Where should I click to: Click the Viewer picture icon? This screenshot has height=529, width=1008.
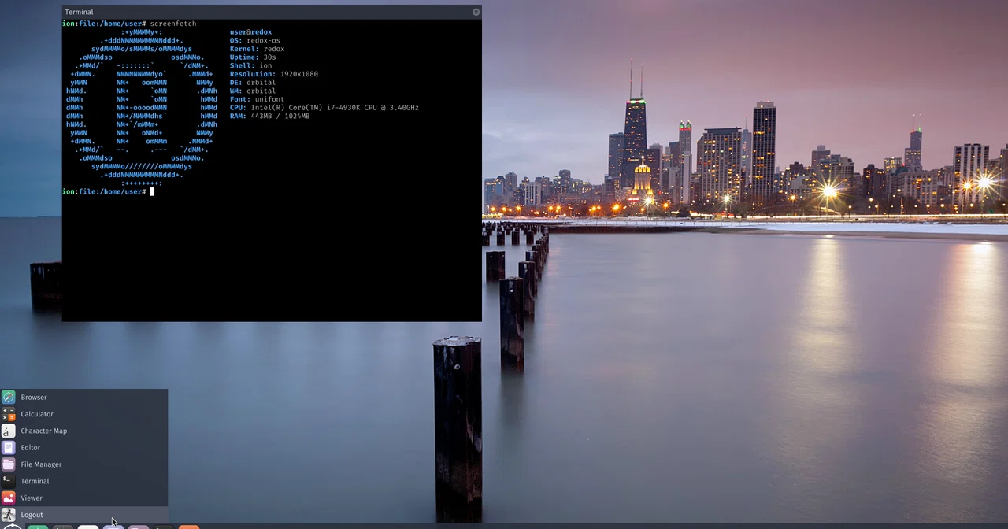8,498
